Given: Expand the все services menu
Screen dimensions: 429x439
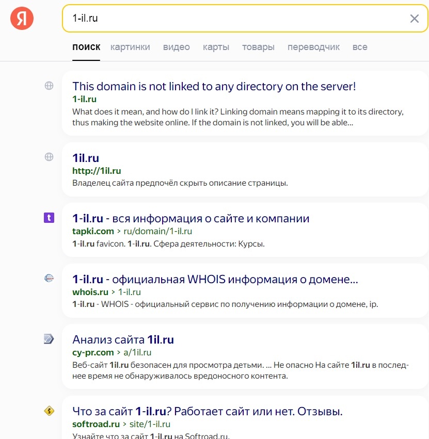Looking at the screenshot, I should point(360,47).
